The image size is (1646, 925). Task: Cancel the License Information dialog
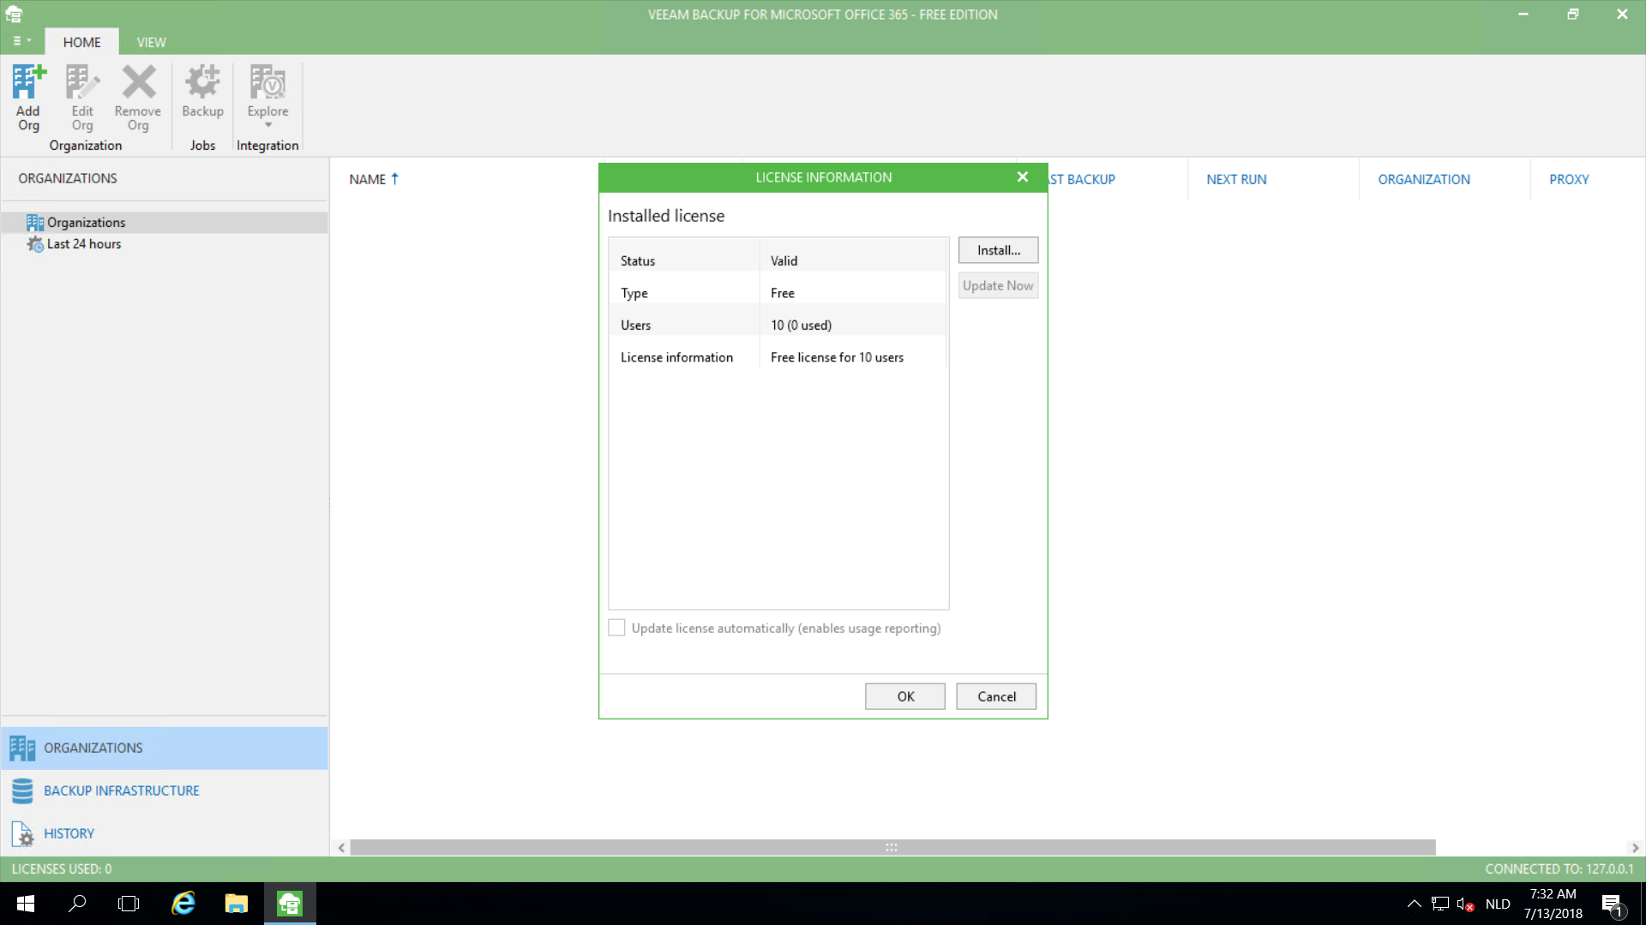pos(996,696)
